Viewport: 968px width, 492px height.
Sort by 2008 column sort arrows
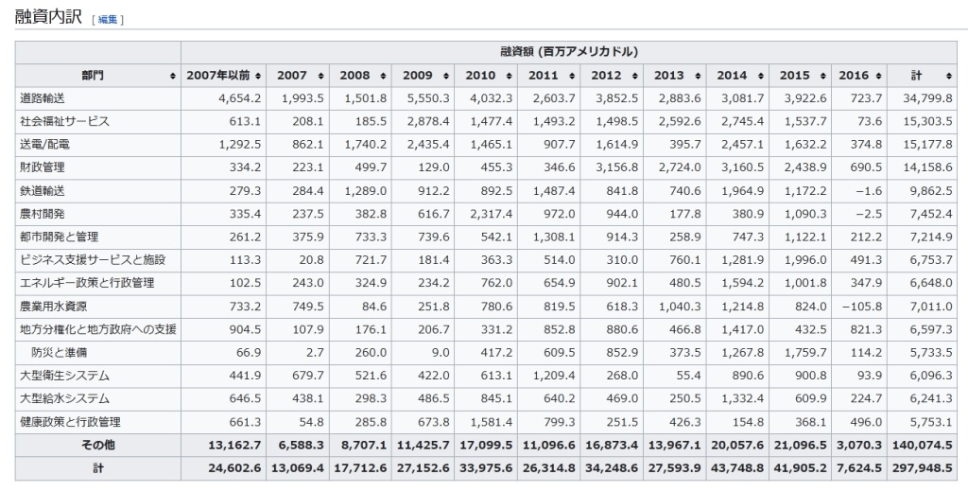(385, 76)
